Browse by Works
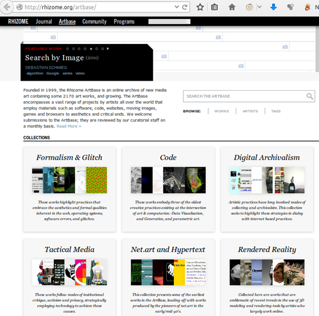 tap(221, 111)
